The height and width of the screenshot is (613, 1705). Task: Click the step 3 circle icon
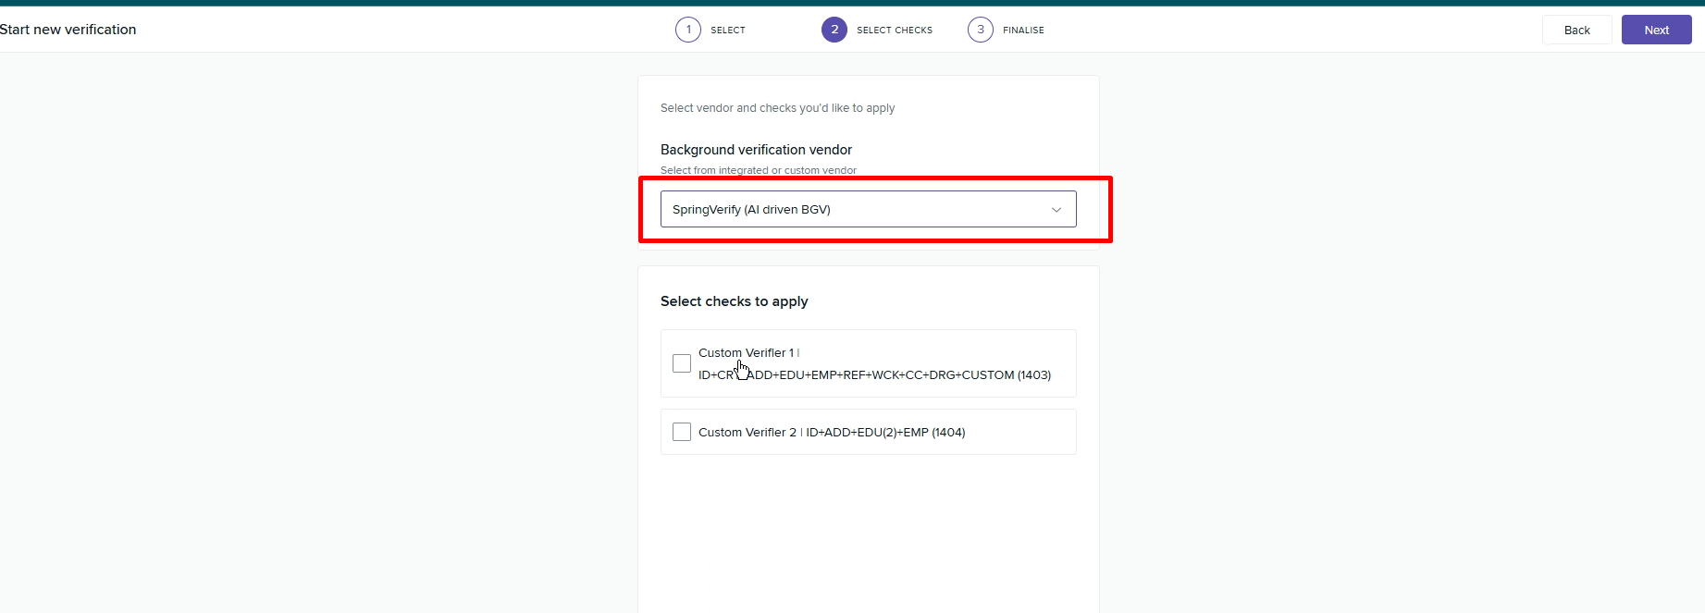(x=981, y=30)
